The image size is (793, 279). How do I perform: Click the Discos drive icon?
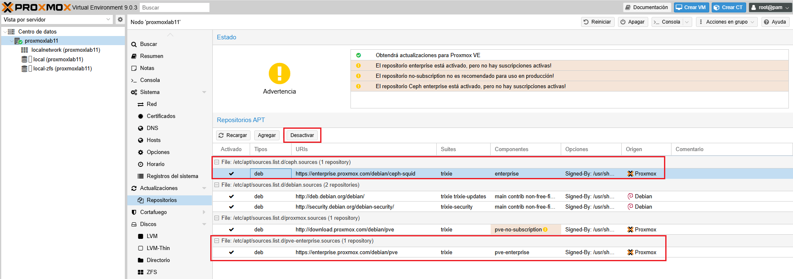click(x=134, y=224)
